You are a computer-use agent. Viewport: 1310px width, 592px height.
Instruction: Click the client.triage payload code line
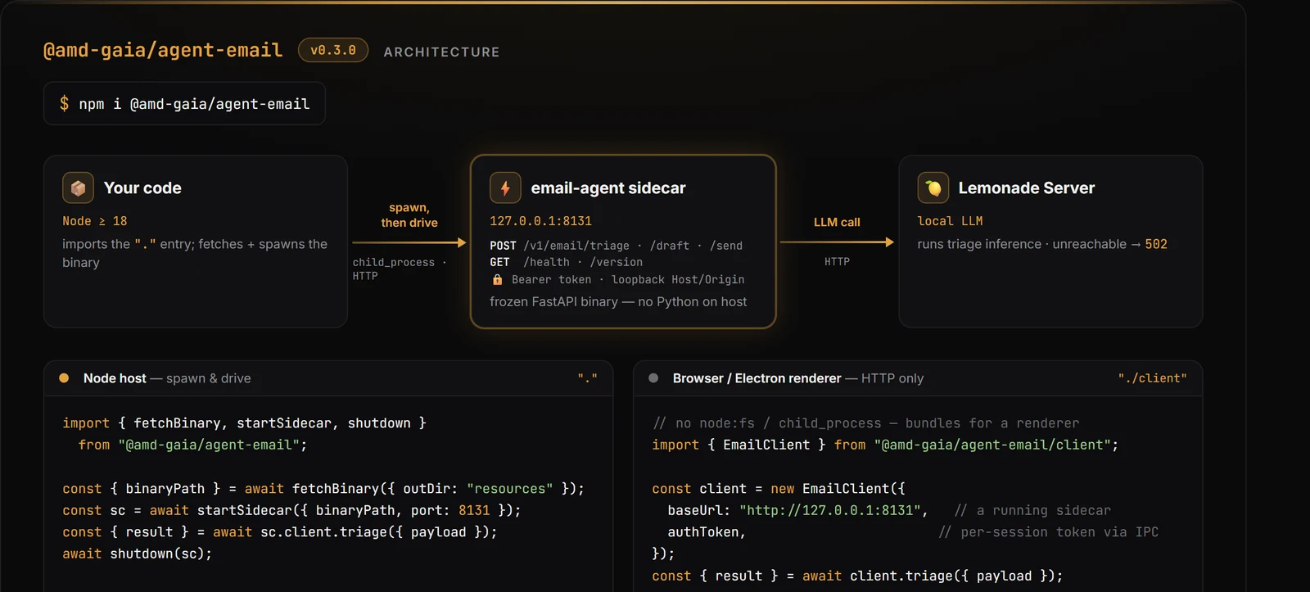[857, 576]
